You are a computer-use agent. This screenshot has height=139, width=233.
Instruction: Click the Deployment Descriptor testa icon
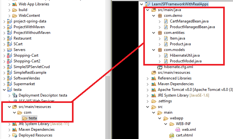pyautogui.click(x=15, y=95)
